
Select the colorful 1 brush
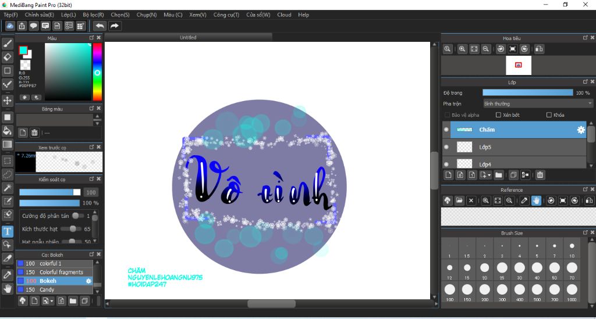(x=55, y=263)
